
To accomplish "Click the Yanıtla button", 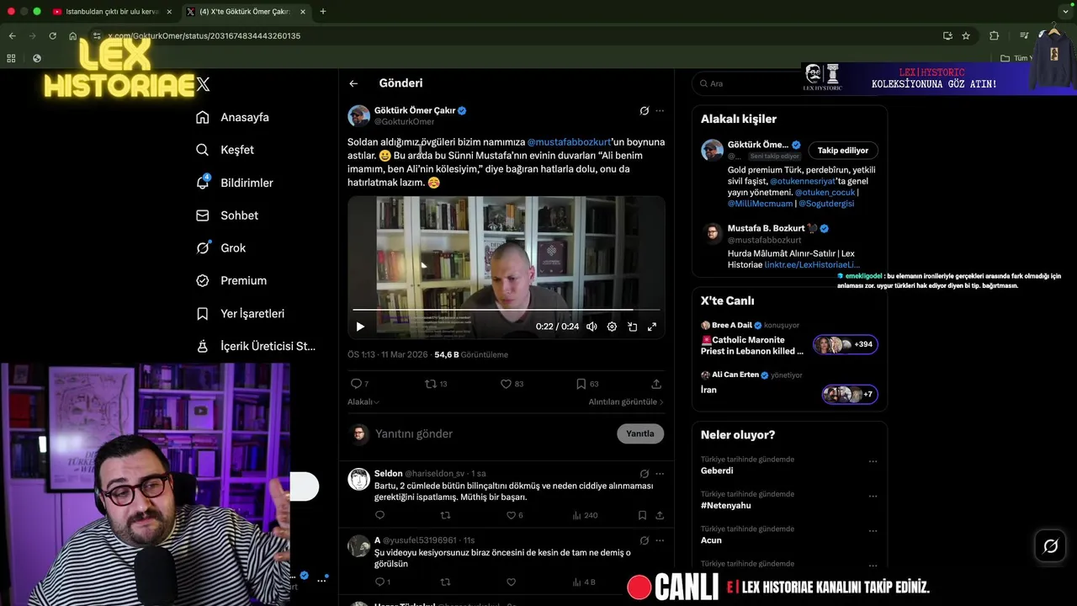I will 640,433.
